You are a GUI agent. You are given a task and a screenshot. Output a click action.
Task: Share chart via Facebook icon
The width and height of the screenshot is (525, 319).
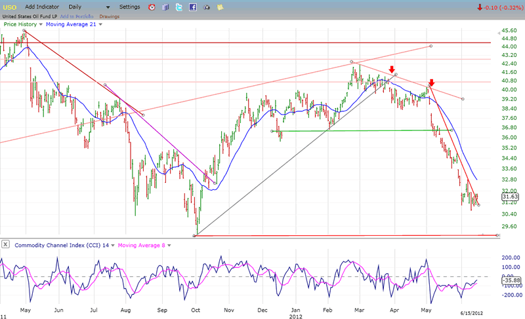193,7
